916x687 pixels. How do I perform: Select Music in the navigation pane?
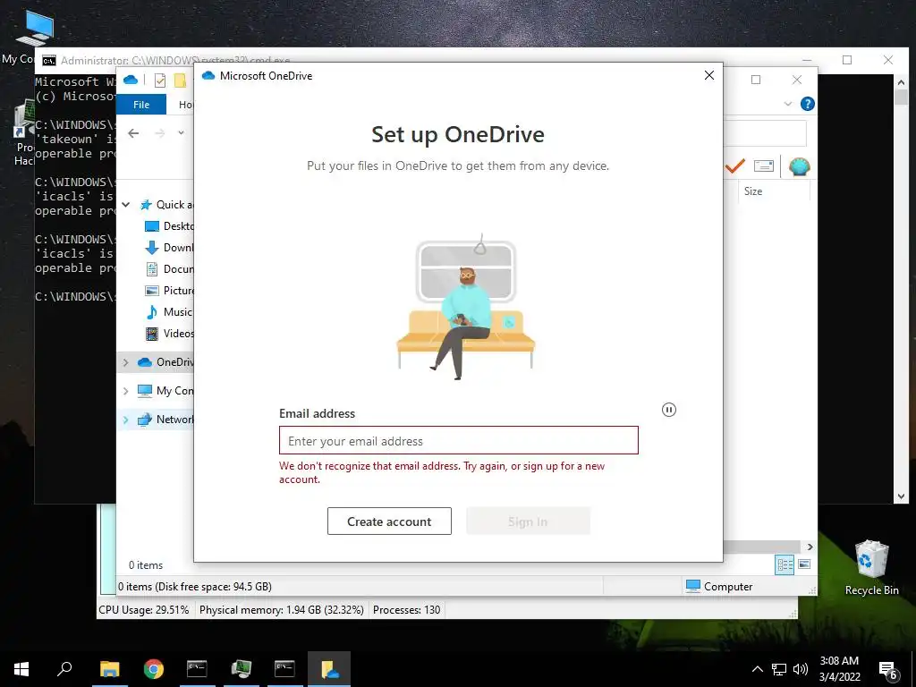(169, 312)
